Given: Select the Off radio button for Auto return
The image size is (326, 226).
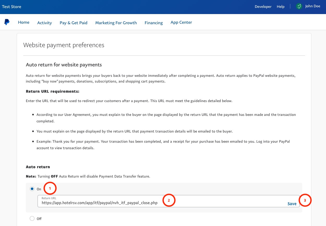Looking at the screenshot, I should [32, 218].
